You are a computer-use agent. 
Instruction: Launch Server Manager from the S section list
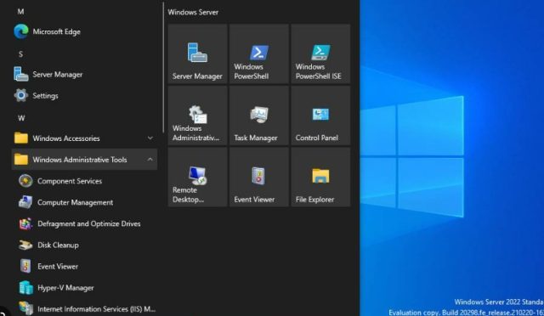[84, 75]
